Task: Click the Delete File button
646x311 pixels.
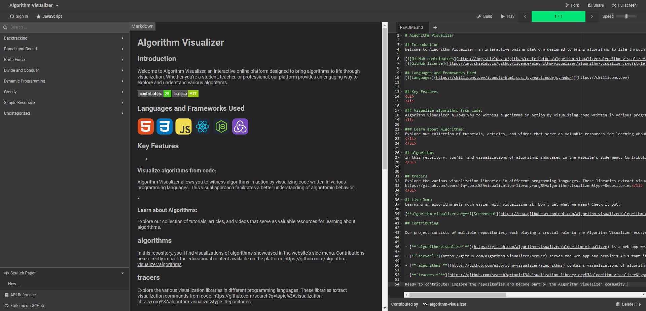Action: pyautogui.click(x=628, y=304)
